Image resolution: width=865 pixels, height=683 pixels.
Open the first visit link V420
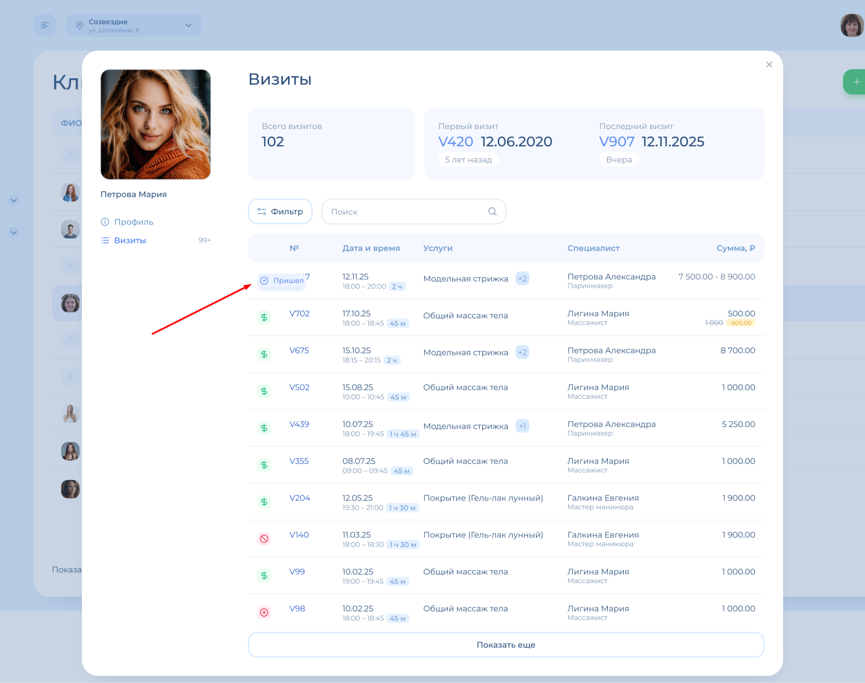(x=455, y=142)
